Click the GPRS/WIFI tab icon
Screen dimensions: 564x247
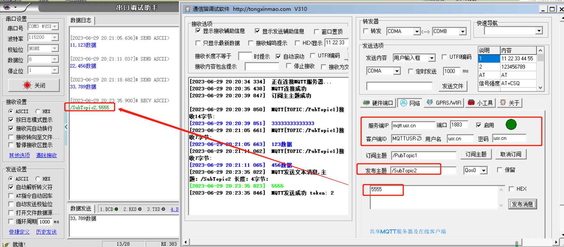430,103
